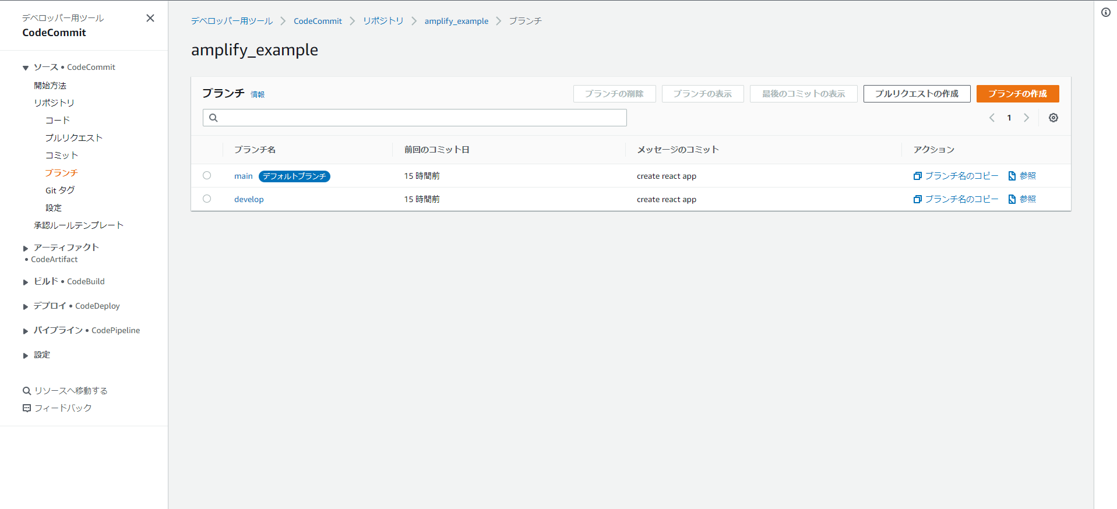The image size is (1117, 509).
Task: Open the 情報 link next to ブランチ heading
Action: click(x=258, y=94)
